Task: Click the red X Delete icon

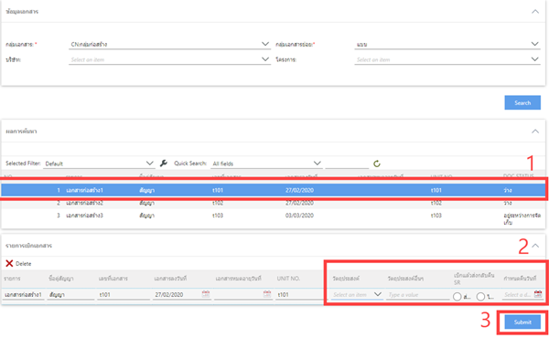Action: pyautogui.click(x=9, y=264)
